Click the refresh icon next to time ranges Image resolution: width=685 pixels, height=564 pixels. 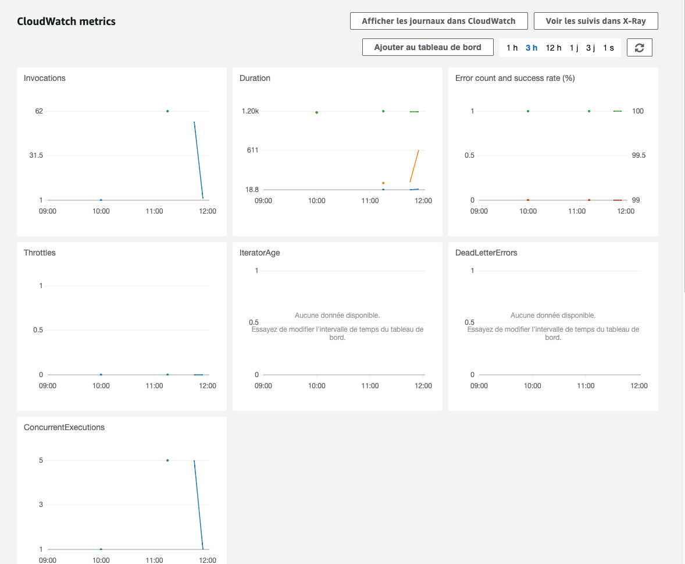(639, 47)
